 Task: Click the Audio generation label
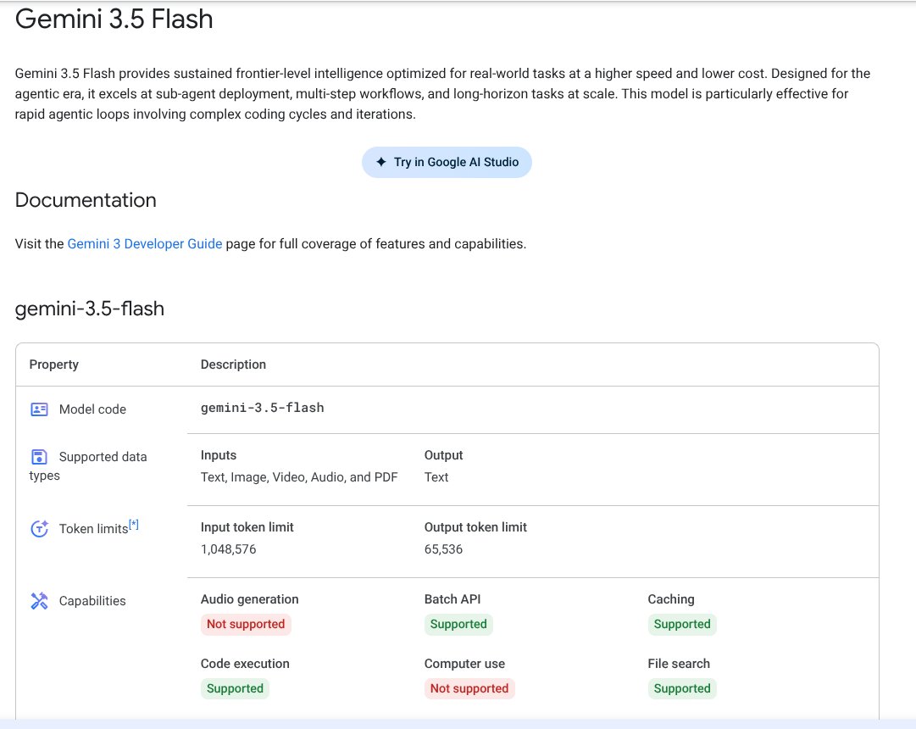coord(249,599)
